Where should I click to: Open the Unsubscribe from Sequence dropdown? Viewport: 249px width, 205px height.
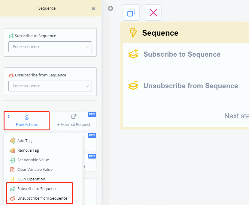(x=50, y=86)
